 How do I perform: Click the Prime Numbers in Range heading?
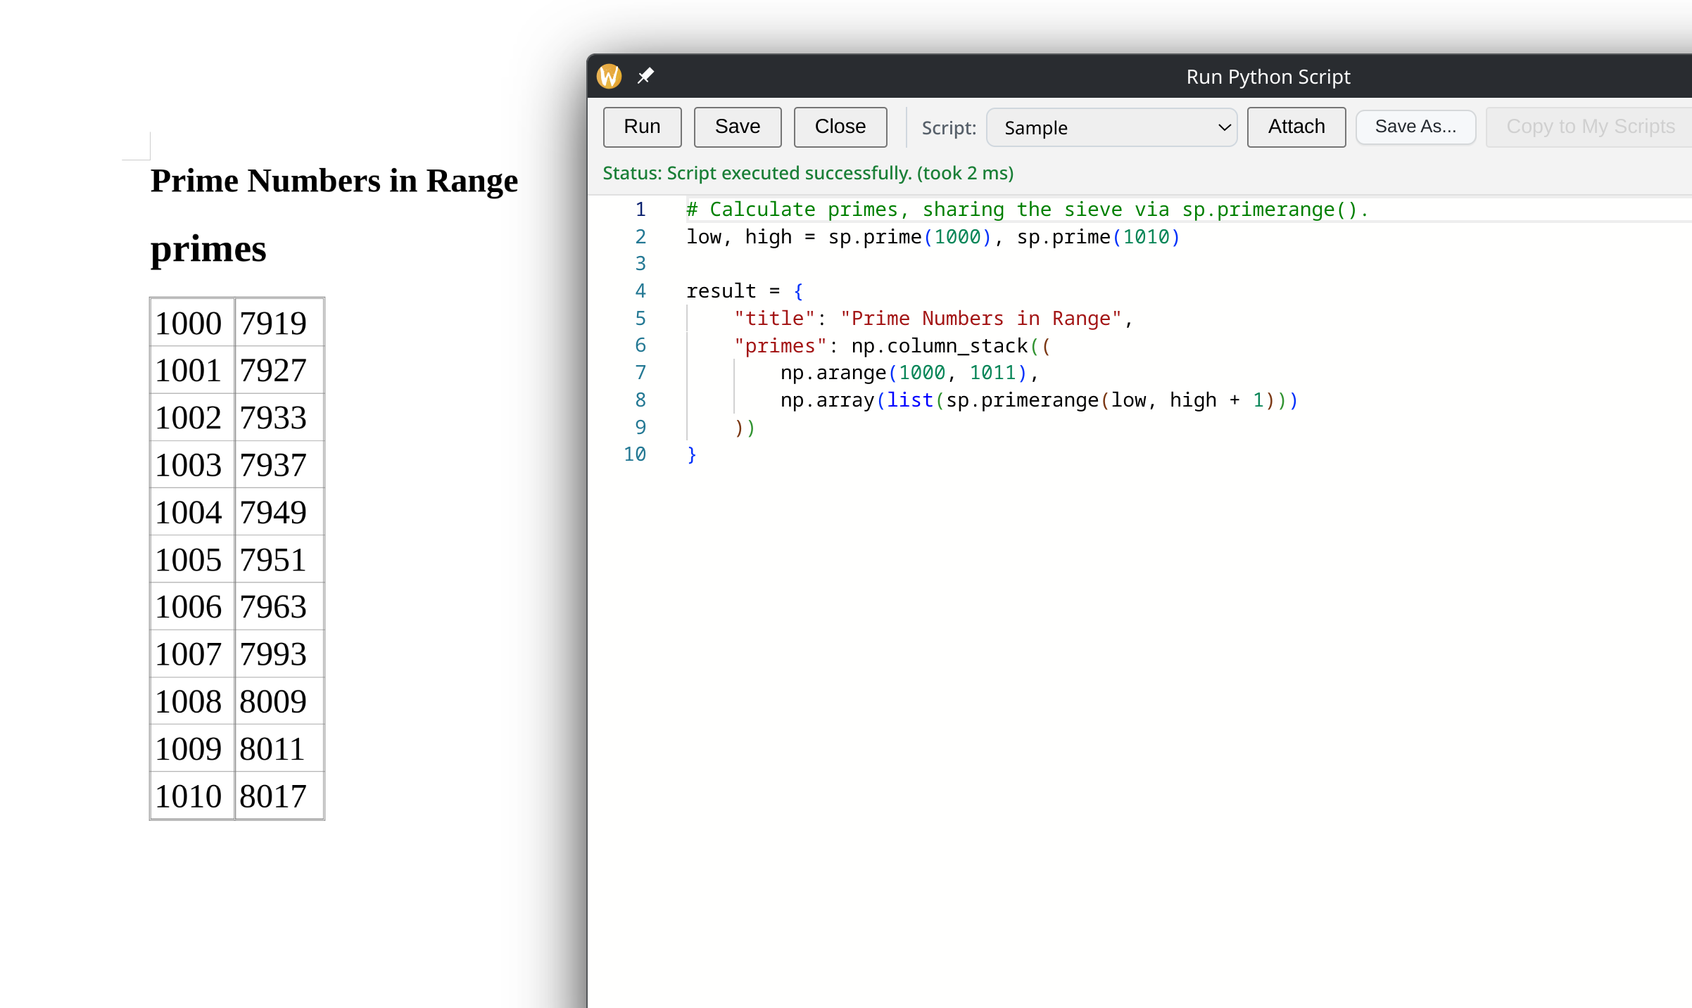tap(334, 181)
